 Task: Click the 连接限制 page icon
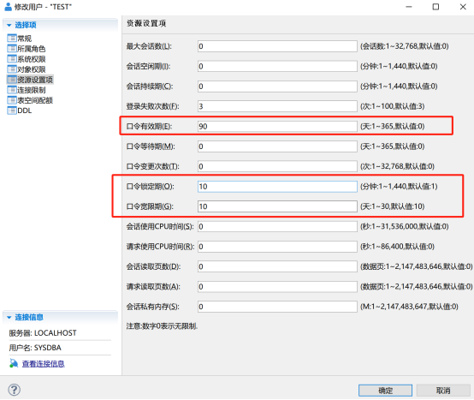click(12, 90)
